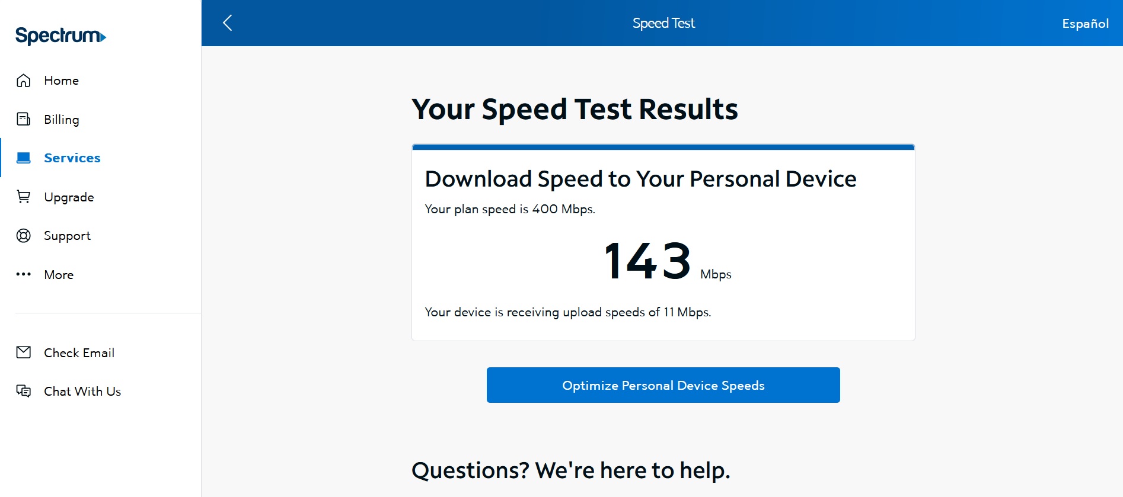The height and width of the screenshot is (497, 1123).
Task: Expand the More text label
Action: click(x=59, y=275)
